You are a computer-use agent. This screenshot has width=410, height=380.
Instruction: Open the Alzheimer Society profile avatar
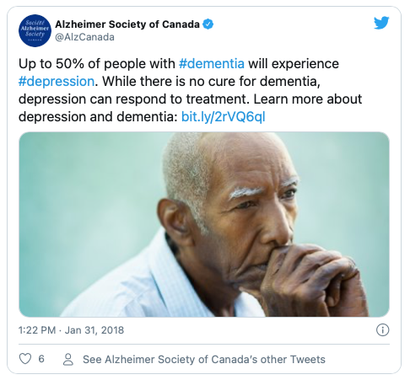pyautogui.click(x=35, y=30)
